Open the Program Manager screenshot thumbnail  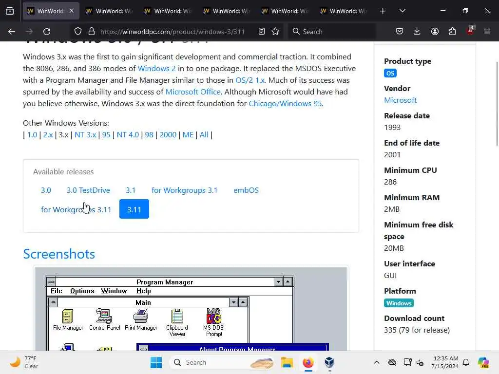191,308
